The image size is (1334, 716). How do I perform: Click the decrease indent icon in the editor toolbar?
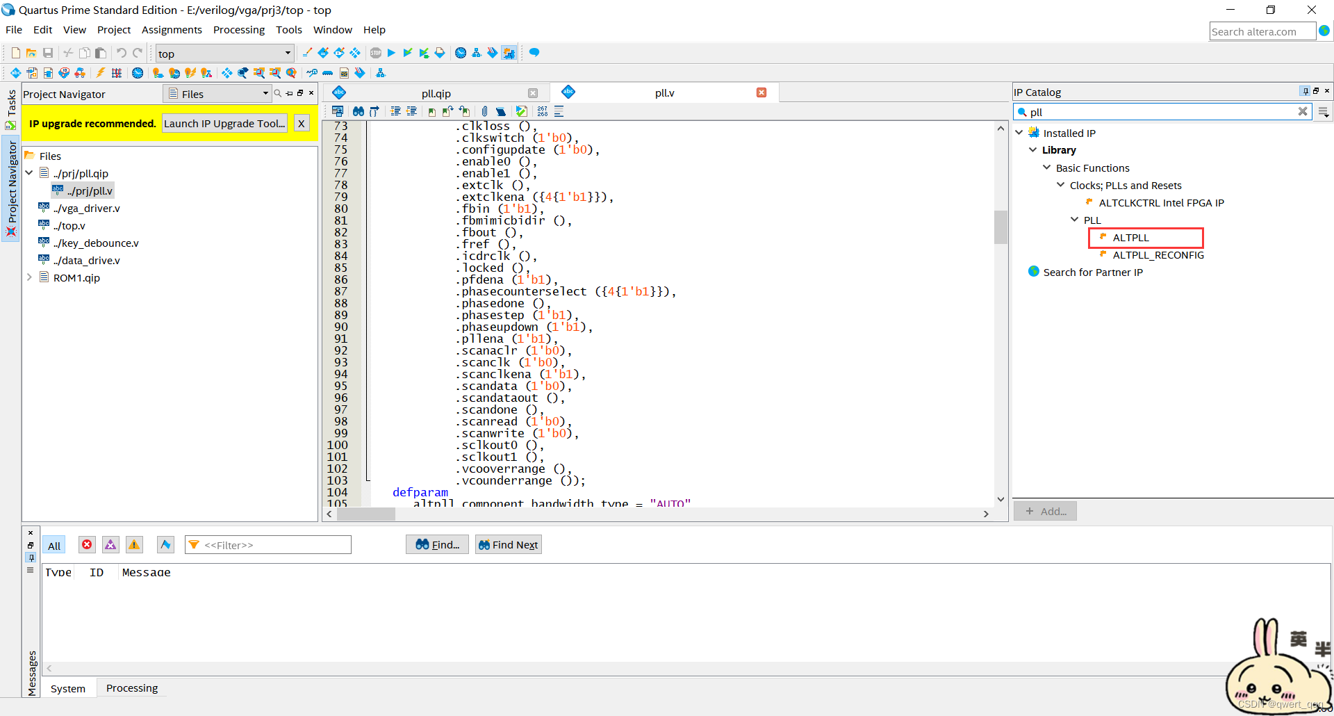click(x=411, y=111)
